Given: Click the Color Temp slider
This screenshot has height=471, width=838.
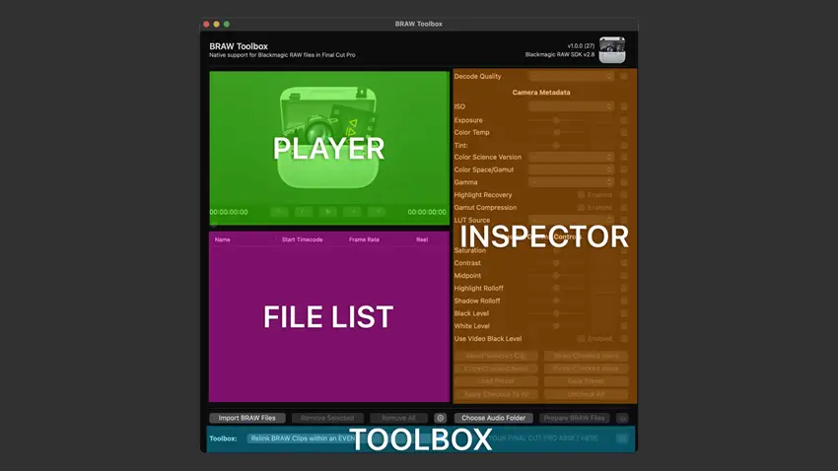Looking at the screenshot, I should pyautogui.click(x=556, y=132).
